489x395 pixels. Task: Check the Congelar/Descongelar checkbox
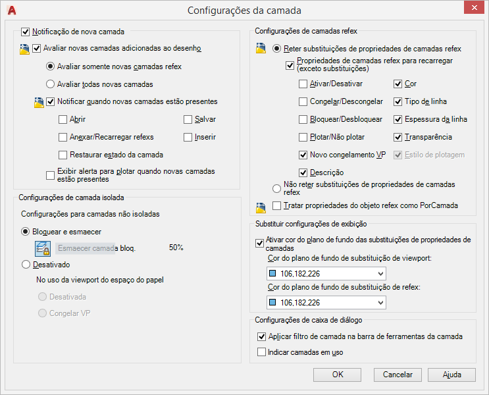(x=303, y=102)
